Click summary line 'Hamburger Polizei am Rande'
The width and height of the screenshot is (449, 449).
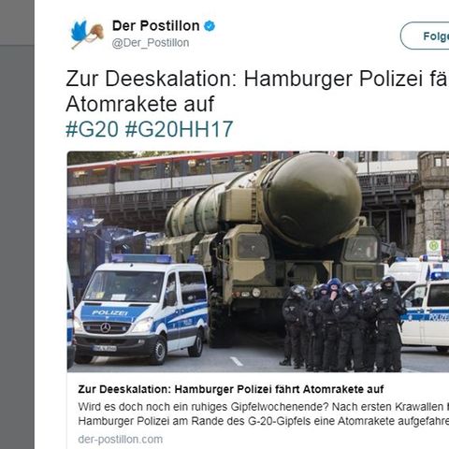[264, 421]
